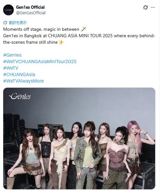Viewport: 160px width, 190px height.
Task: Open the Gen1es Official display name
Action: coord(30,7)
